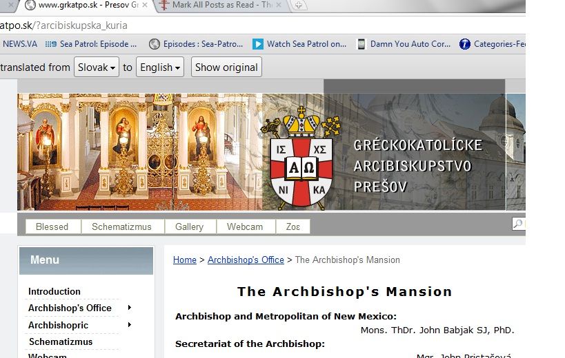This screenshot has height=358, width=565.
Task: Open the NEWS.VA bookmark
Action: pyautogui.click(x=20, y=44)
